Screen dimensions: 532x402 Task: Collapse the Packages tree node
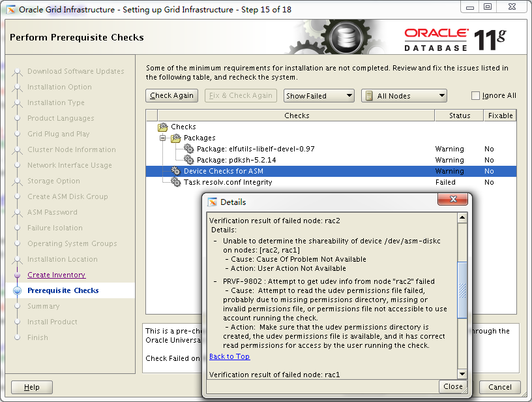click(x=163, y=138)
